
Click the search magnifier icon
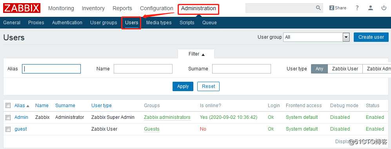318,8
